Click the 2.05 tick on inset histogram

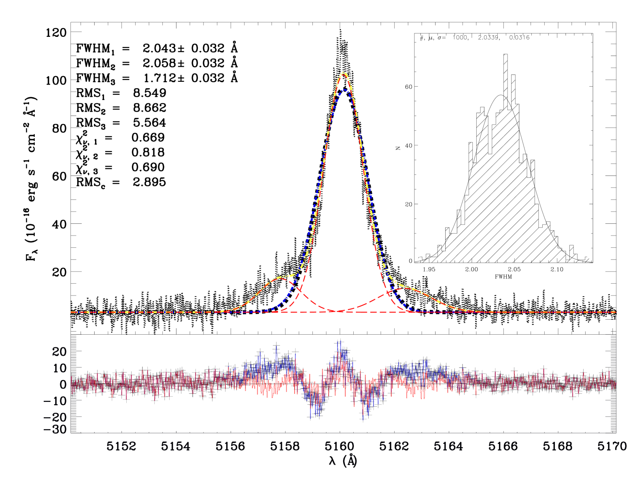pos(514,270)
